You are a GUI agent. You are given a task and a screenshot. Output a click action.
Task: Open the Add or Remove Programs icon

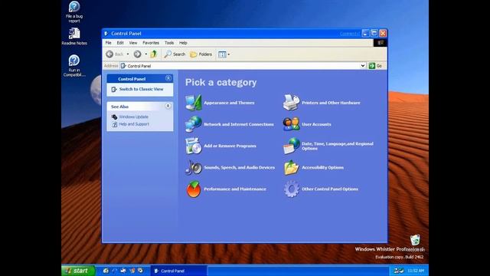(194, 146)
